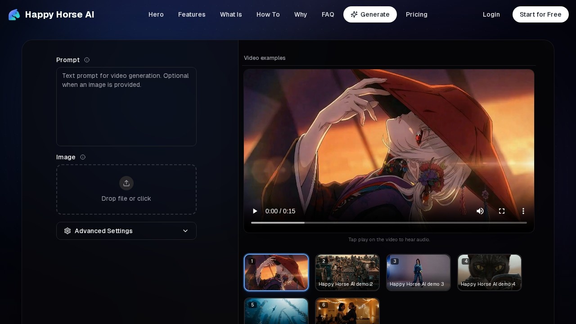Click the Prompt info icon
The image size is (576, 324).
point(87,60)
